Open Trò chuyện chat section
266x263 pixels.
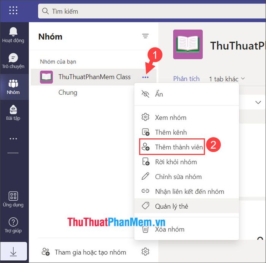point(13,61)
